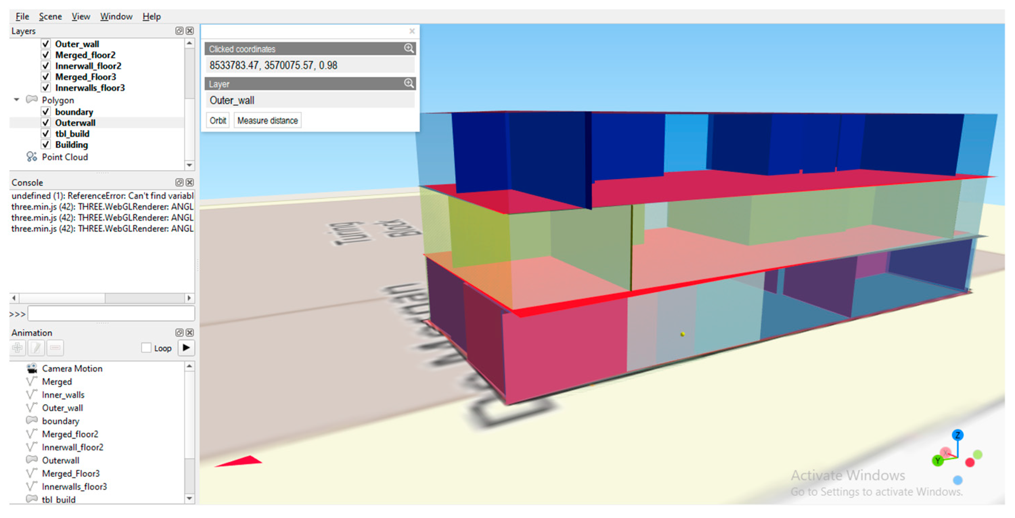The image size is (1015, 518).
Task: Click the edit keyframe pencil icon
Action: 36,348
